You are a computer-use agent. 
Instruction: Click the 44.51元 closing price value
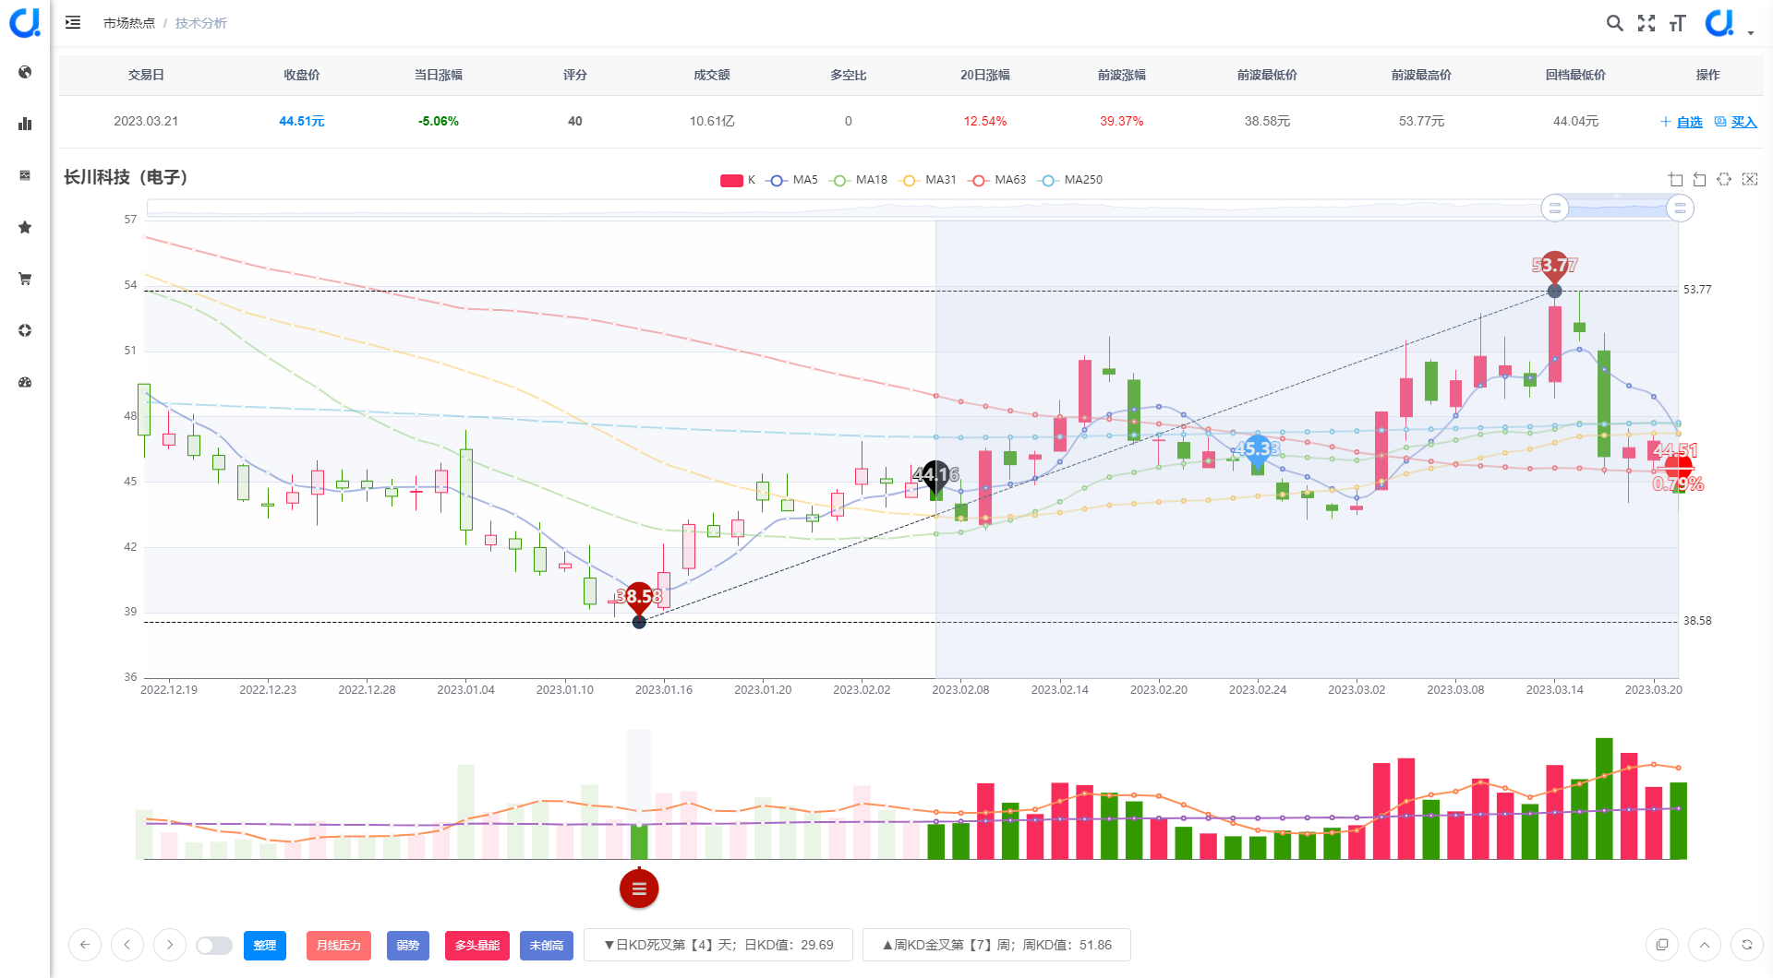302,121
